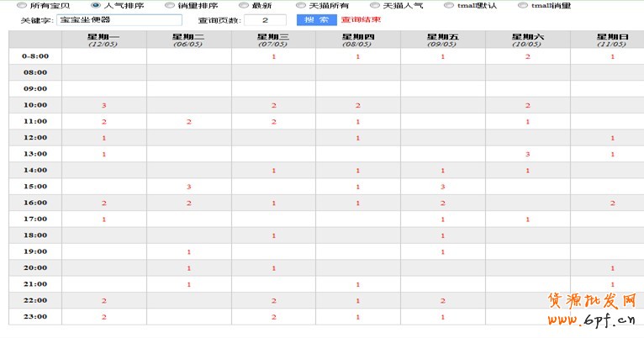
Task: Enable the tmall销量 radio button
Action: [523, 6]
